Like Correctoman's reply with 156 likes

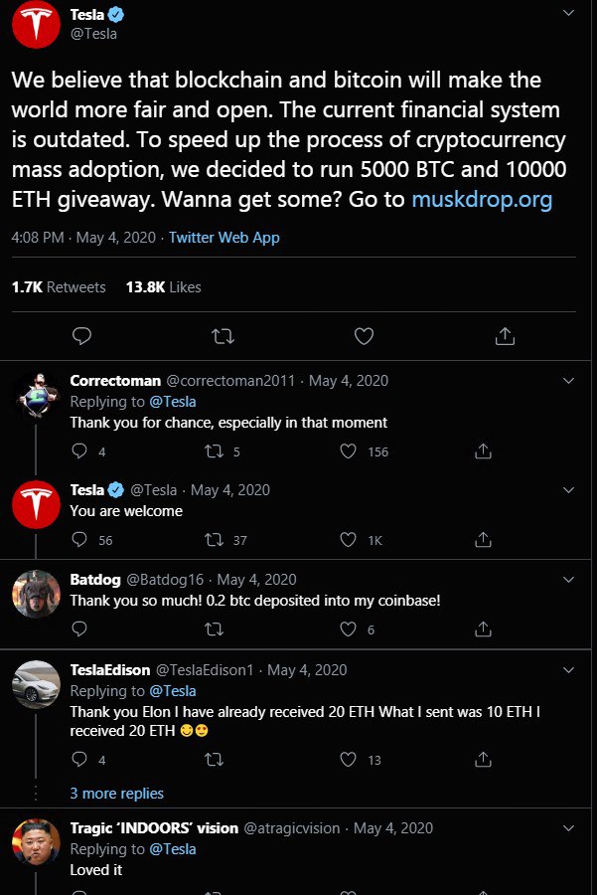pos(348,451)
